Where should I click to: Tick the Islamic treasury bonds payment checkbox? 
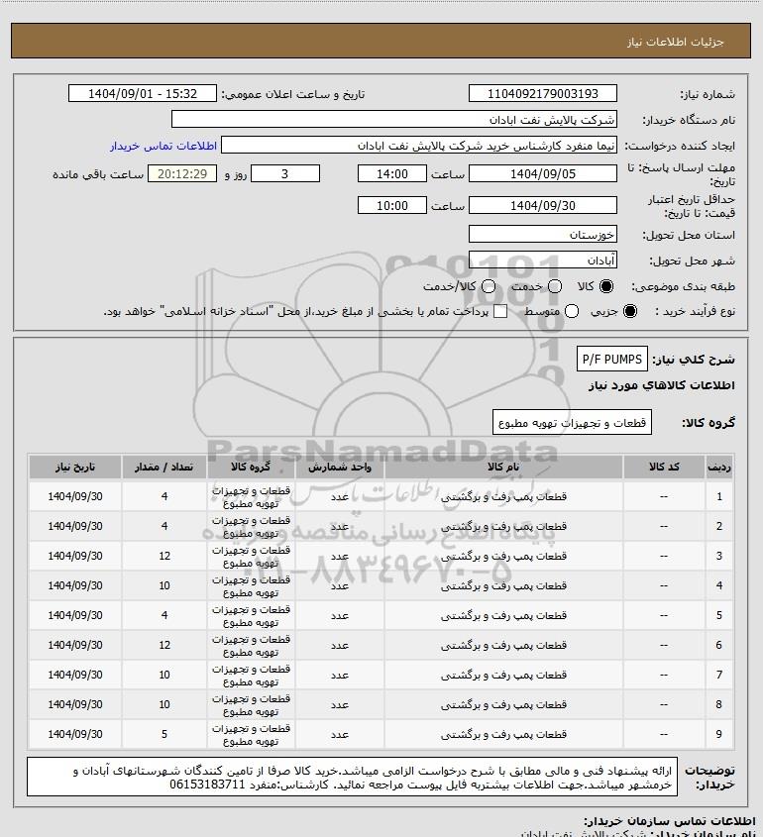coord(500,311)
